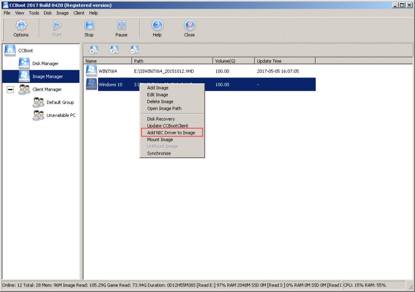
Task: Open Disk Manager in sidebar
Action: coord(45,63)
